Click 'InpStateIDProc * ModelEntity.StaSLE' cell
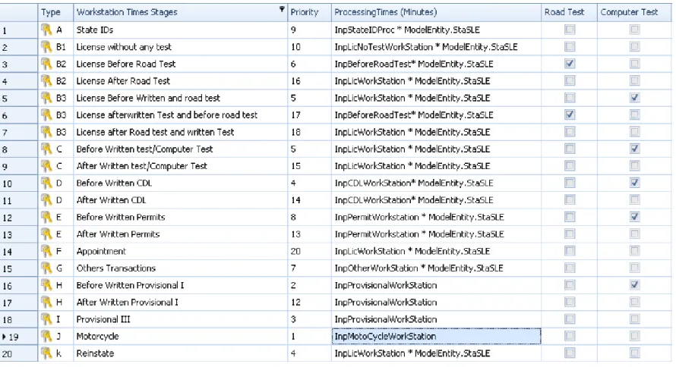Screen dimensions: 676x367 point(436,30)
